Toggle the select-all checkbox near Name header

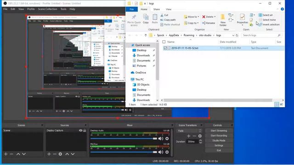tap(164, 42)
